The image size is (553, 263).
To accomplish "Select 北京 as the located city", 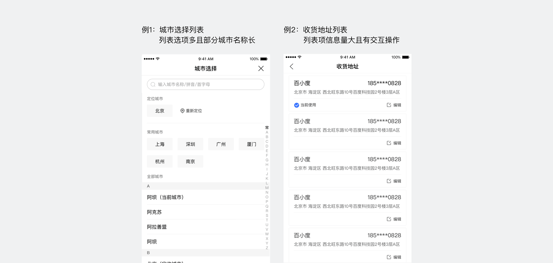I will coord(160,111).
